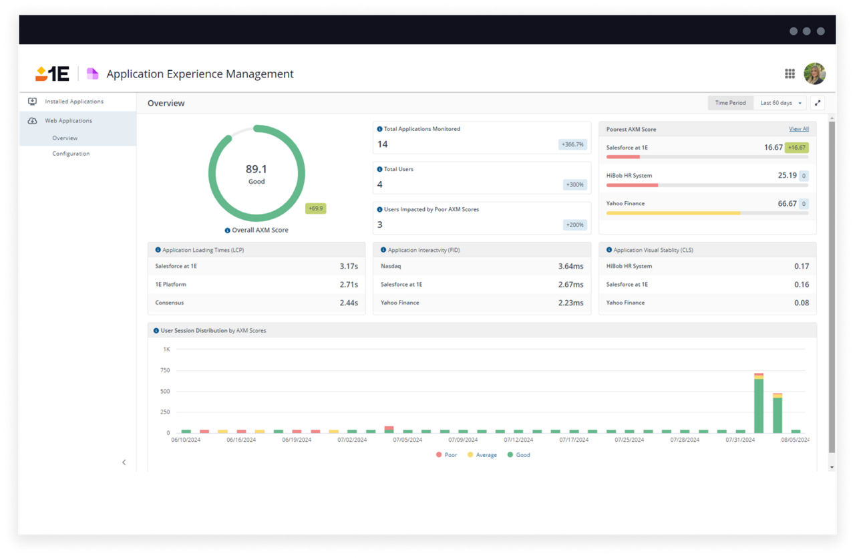Click the +16.67 badge for Salesforce

click(797, 148)
